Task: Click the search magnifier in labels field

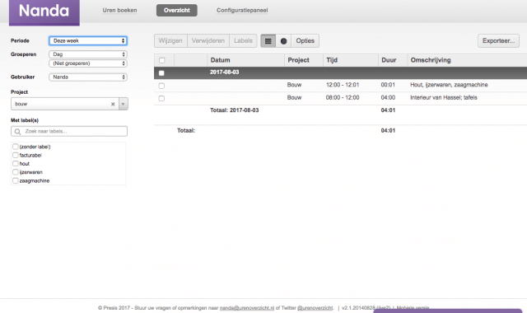Action: pos(17,132)
